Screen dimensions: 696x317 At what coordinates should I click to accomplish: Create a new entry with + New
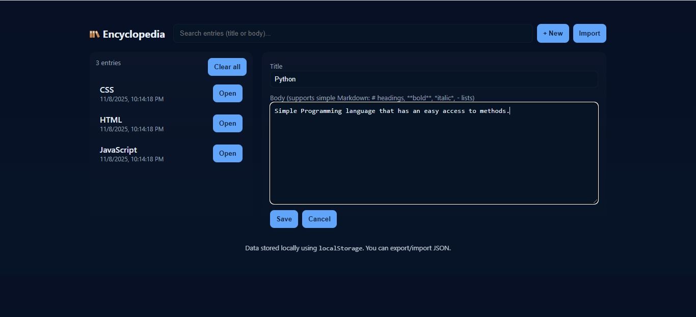pyautogui.click(x=553, y=34)
